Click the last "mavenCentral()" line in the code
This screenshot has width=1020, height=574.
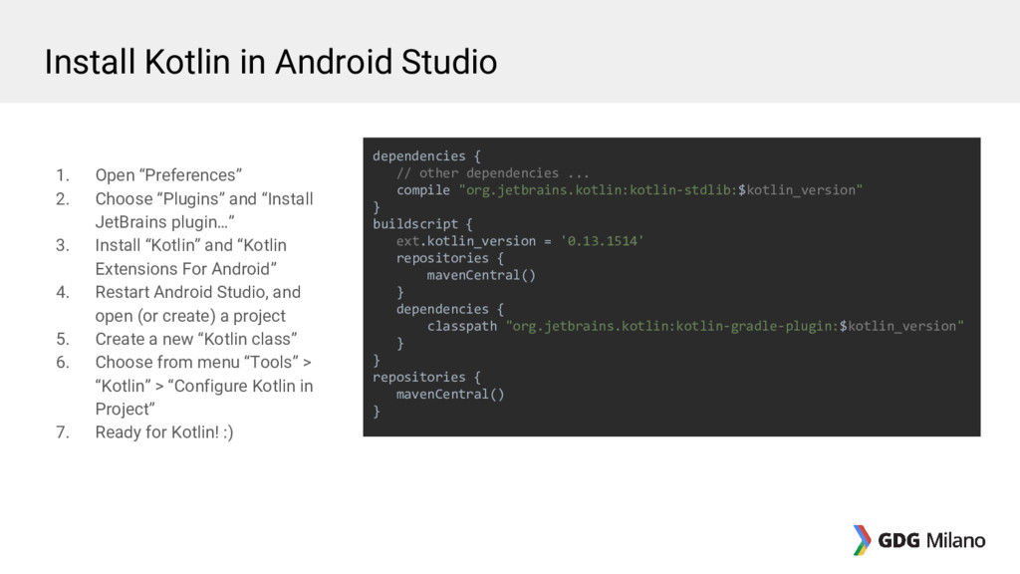pyautogui.click(x=450, y=394)
